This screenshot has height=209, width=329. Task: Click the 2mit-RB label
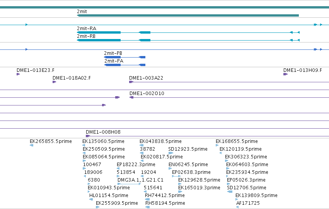tap(86, 36)
